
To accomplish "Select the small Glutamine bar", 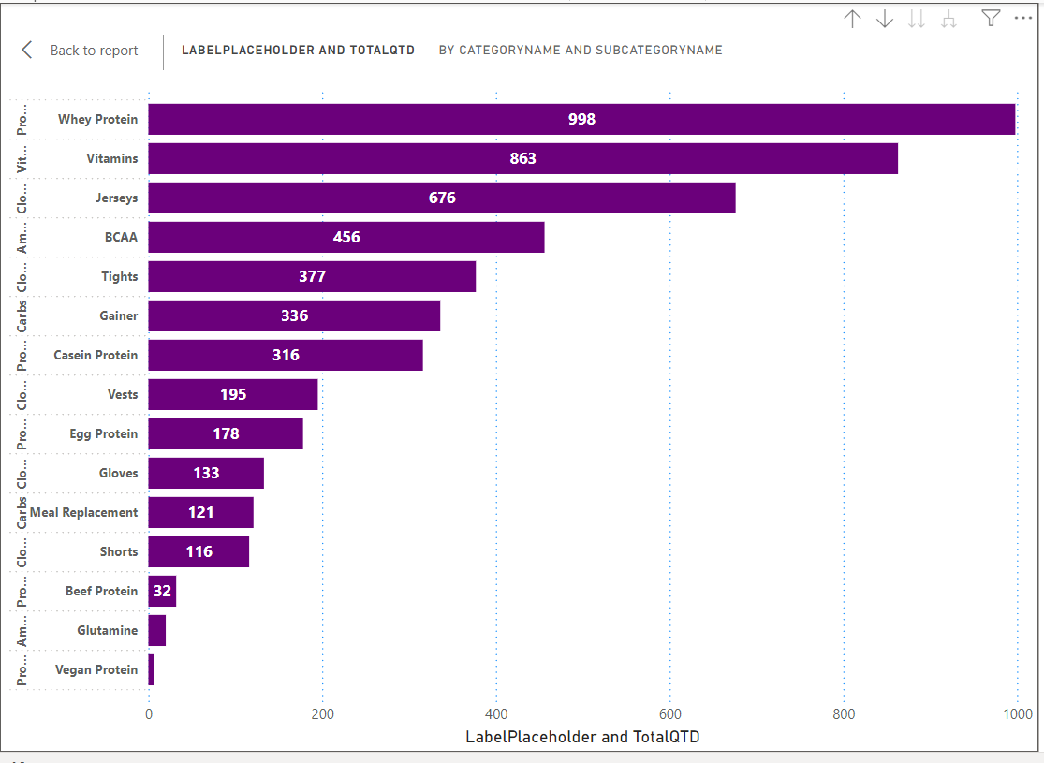I will (157, 630).
